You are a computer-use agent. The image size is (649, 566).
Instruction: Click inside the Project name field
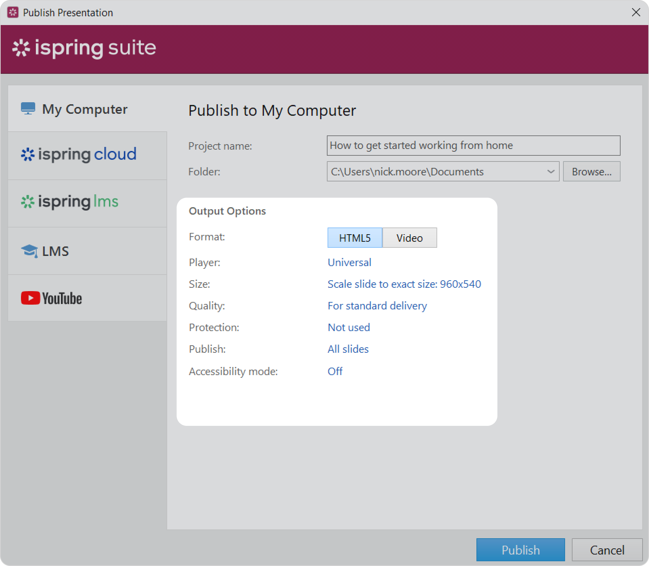click(473, 146)
